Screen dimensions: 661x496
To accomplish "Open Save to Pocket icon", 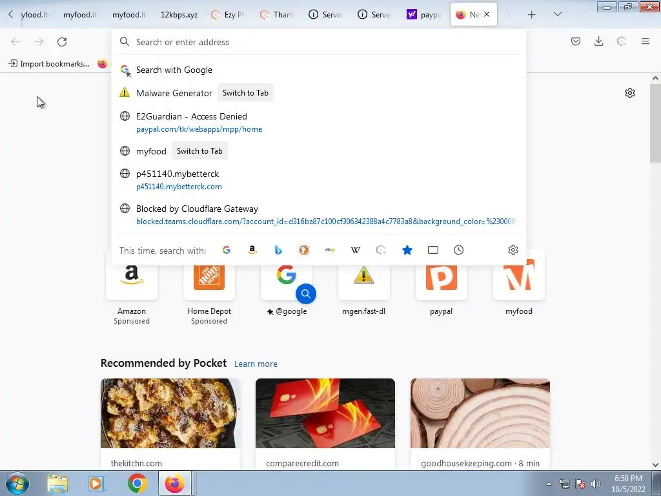I will [x=576, y=41].
